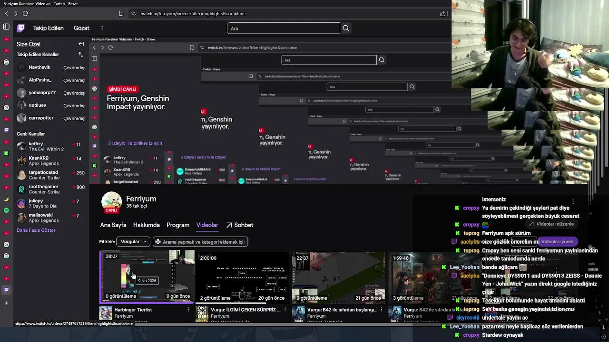Image resolution: width=609 pixels, height=342 pixels.
Task: Open options menu for Harbinger Tierlist video
Action: (189, 310)
